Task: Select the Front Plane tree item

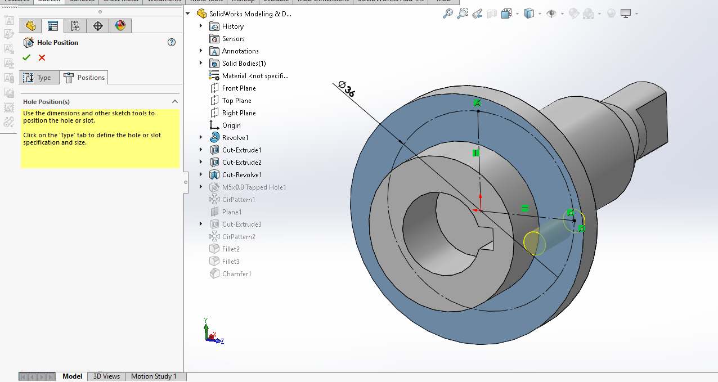Action: 239,88
